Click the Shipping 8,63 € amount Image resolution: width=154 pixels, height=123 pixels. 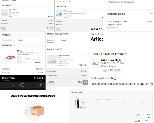(x=41, y=72)
